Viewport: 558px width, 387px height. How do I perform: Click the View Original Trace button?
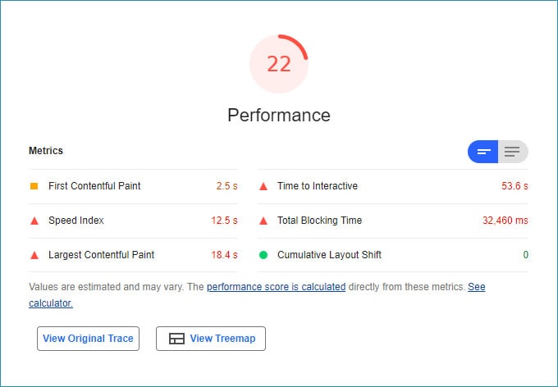click(x=89, y=339)
